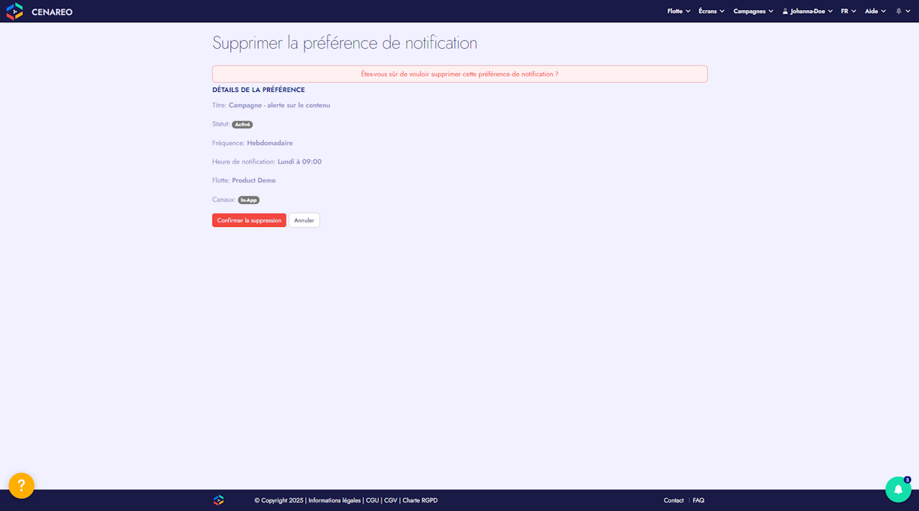919x511 pixels.
Task: Open Informations légales footer link
Action: pos(335,500)
